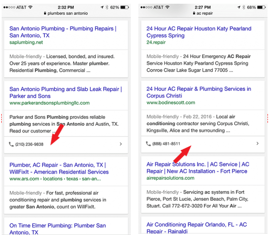Viewport: 270px width, 238px height.
Task: Tap the airrepairsolutions.com URL
Action: point(170,178)
